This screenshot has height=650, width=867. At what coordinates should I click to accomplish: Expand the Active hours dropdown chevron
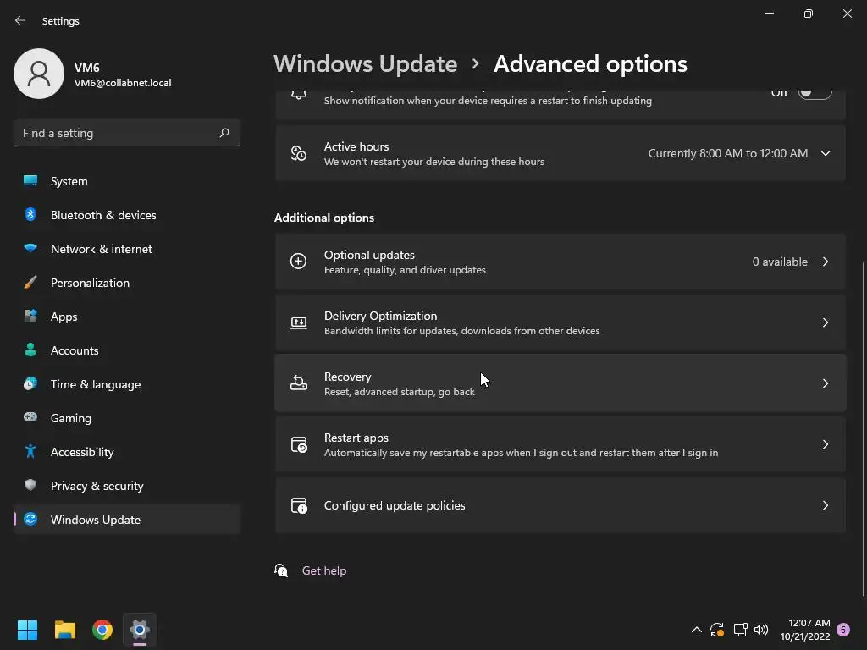click(826, 153)
